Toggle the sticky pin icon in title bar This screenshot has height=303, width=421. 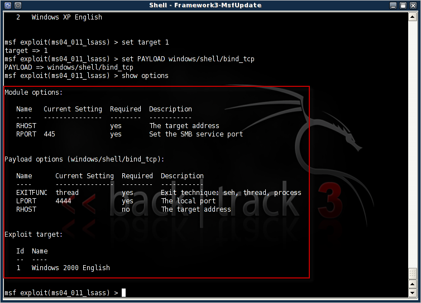pyautogui.click(x=18, y=6)
